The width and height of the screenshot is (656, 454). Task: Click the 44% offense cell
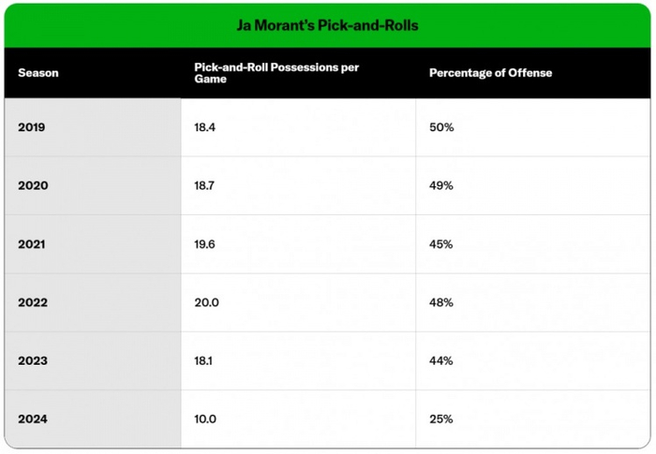[441, 360]
